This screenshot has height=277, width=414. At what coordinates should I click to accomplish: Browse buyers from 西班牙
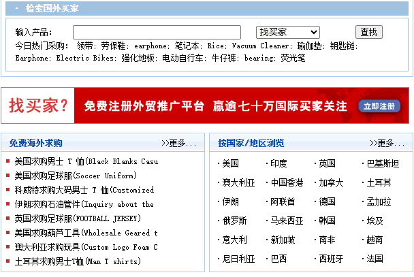click(331, 259)
